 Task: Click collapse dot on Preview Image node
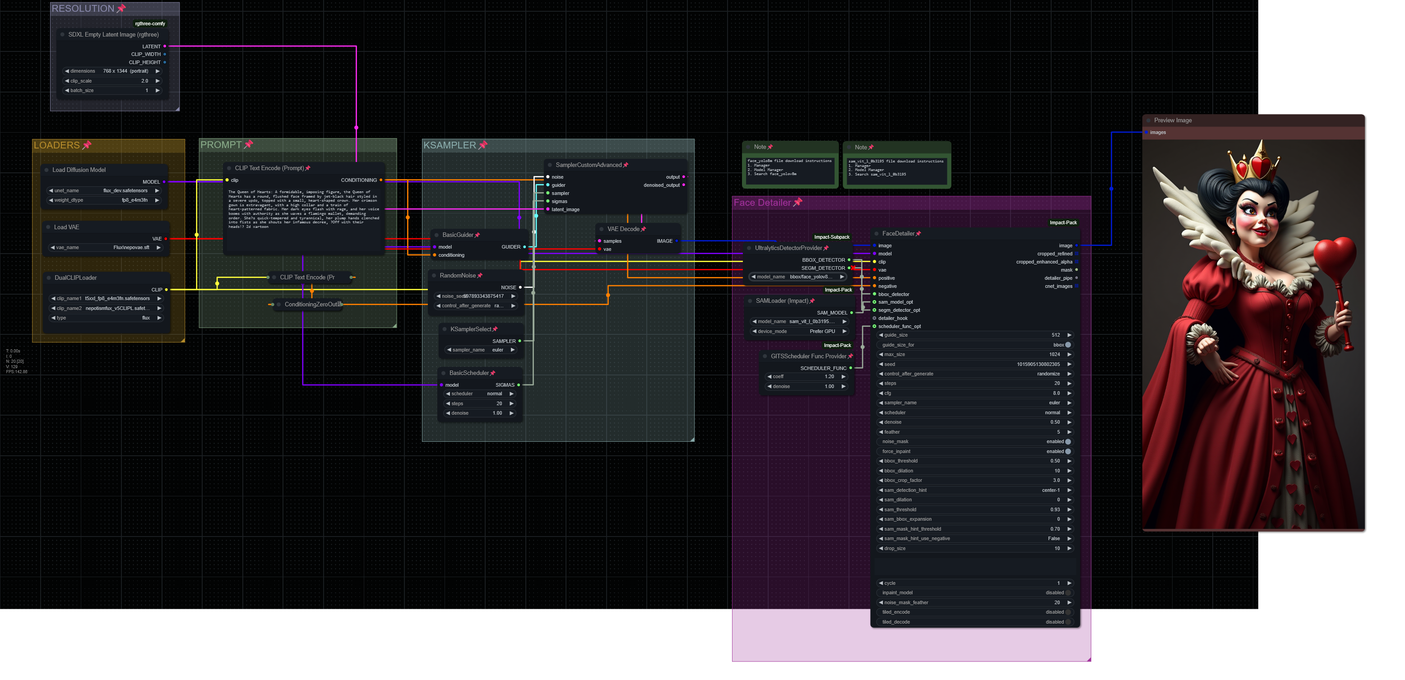(1148, 120)
